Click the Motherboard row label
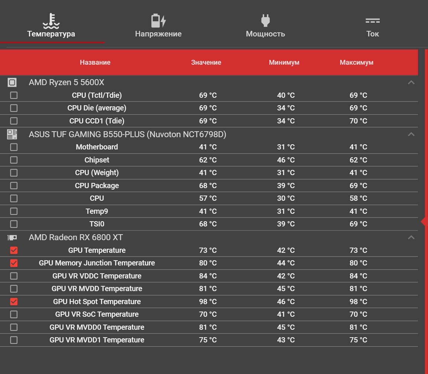Screen dimensions: 428x374 click(97, 147)
